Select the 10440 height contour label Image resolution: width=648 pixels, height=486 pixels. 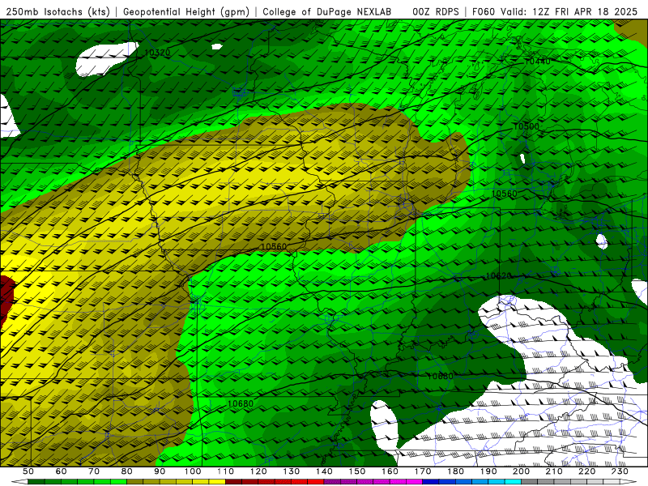(537, 62)
